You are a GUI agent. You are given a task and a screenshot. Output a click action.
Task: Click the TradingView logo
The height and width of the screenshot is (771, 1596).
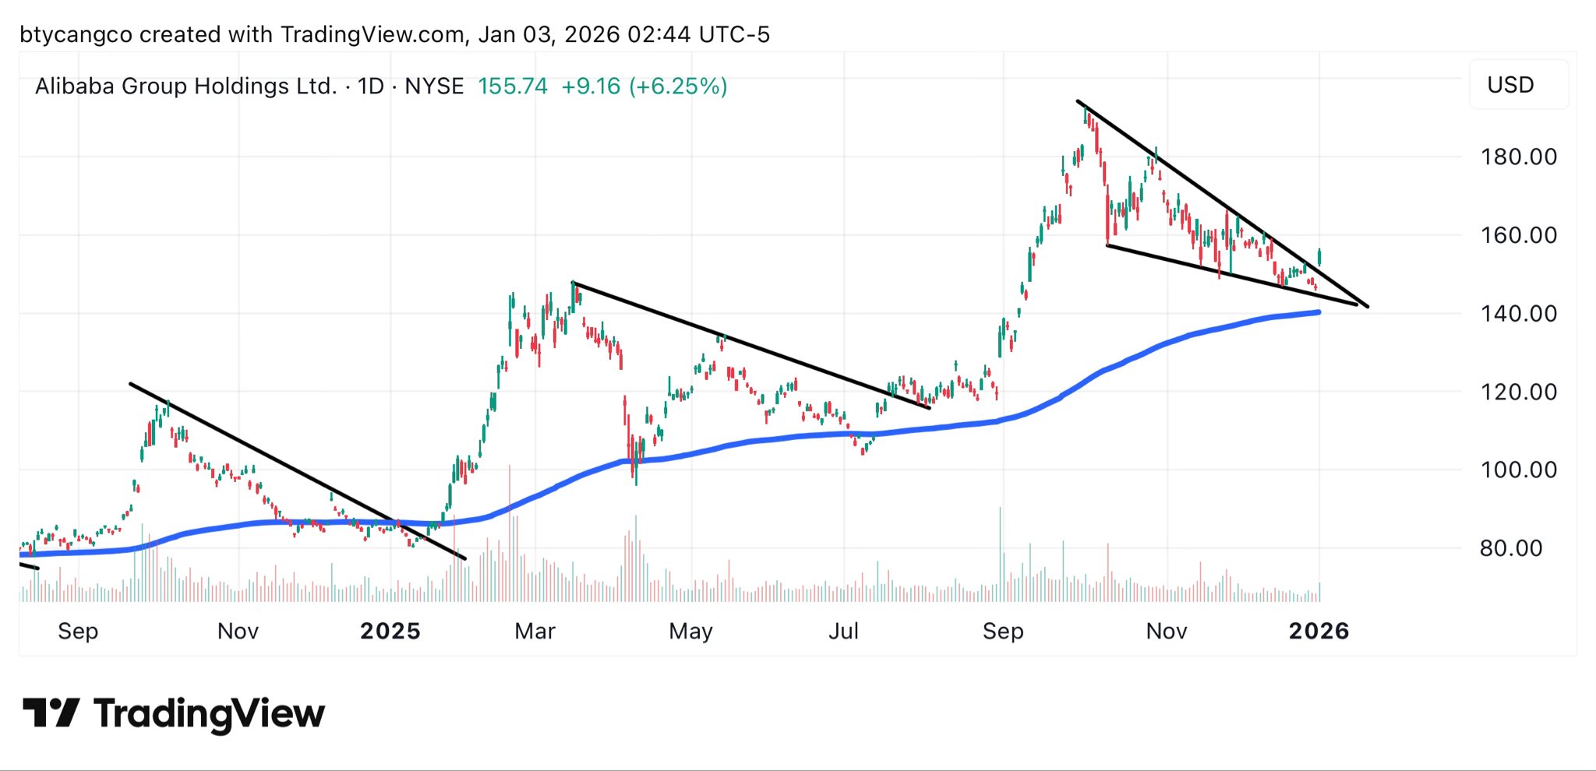tap(174, 713)
